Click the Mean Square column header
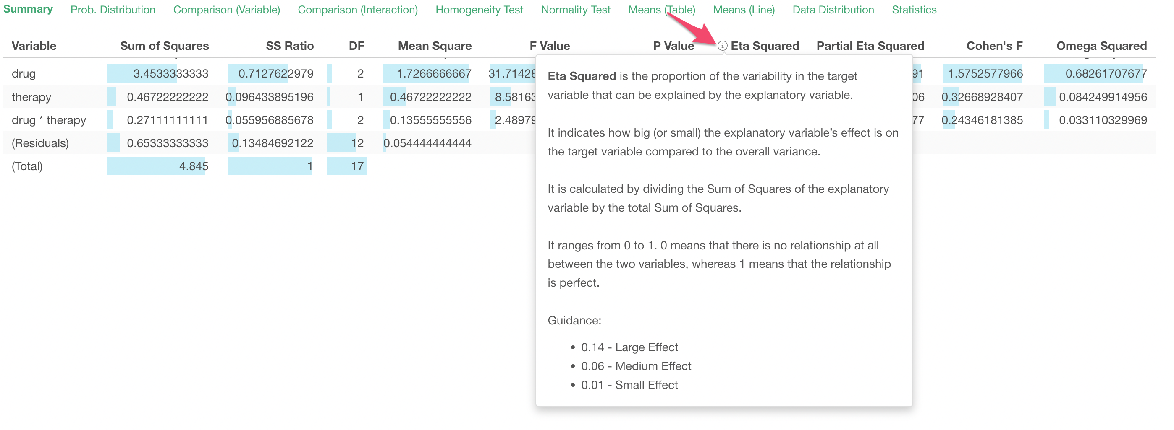Image resolution: width=1174 pixels, height=430 pixels. [434, 46]
